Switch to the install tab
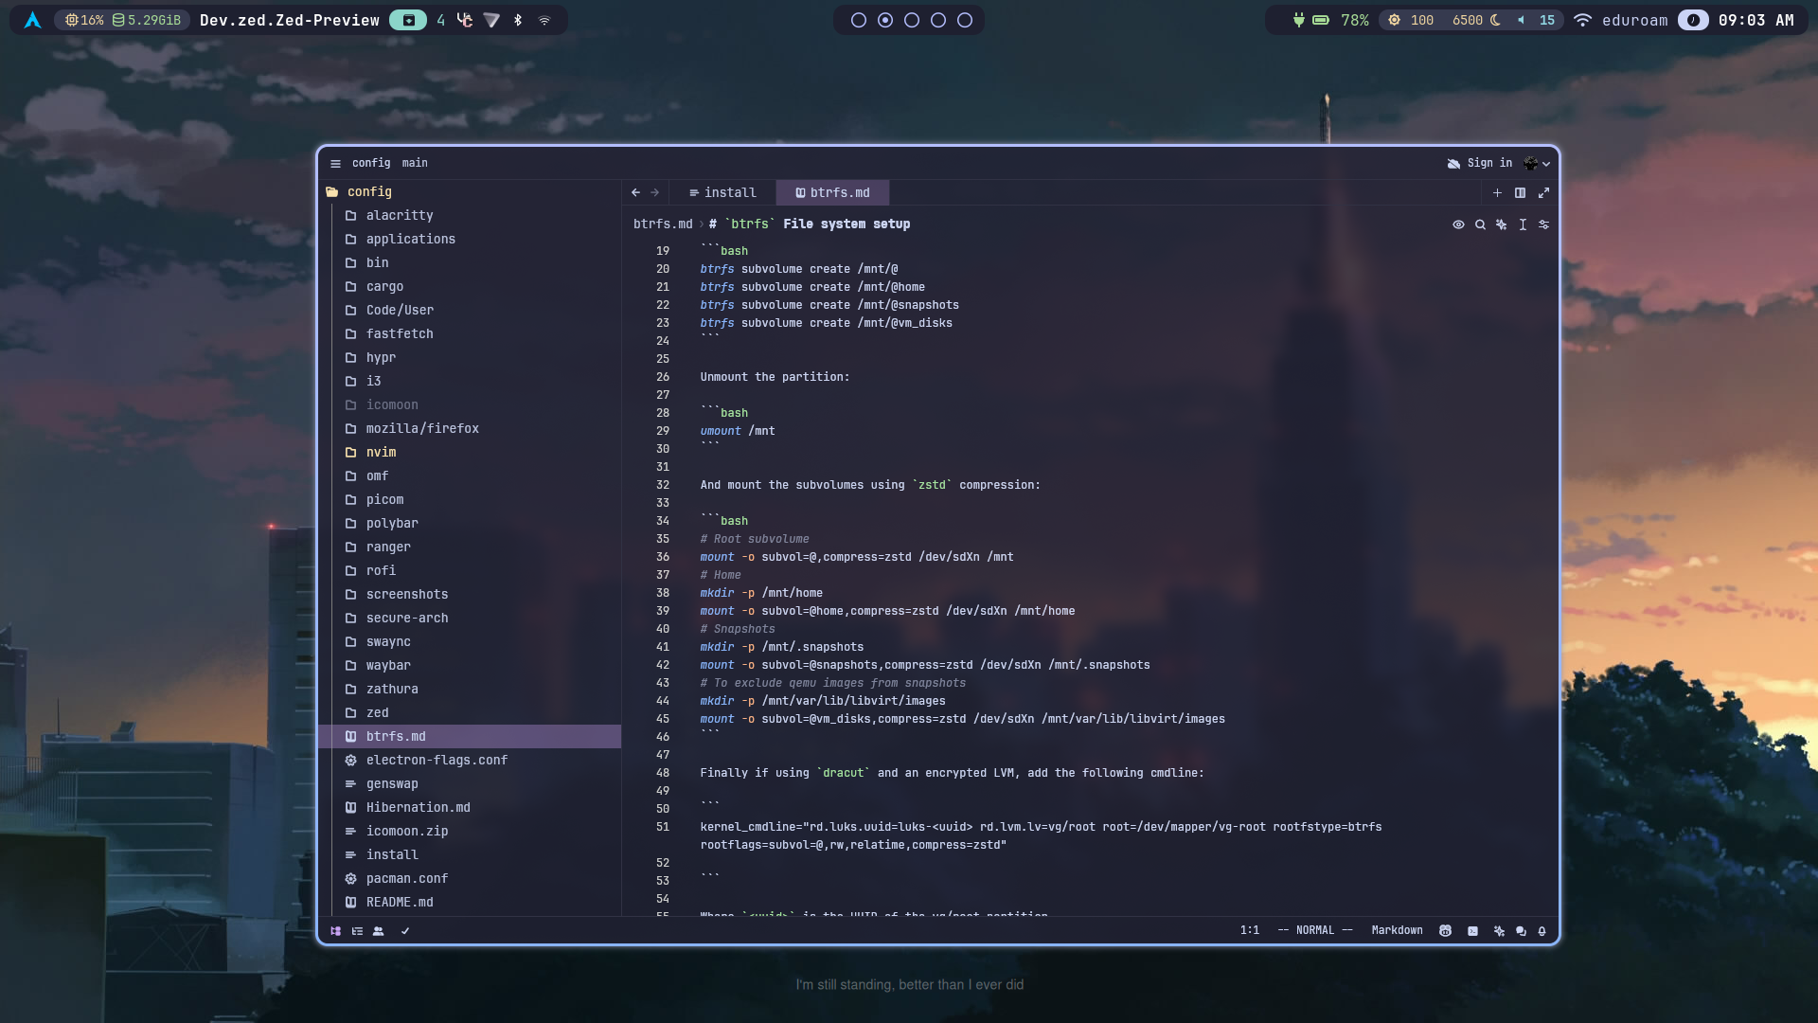The height and width of the screenshot is (1023, 1818). (x=729, y=192)
